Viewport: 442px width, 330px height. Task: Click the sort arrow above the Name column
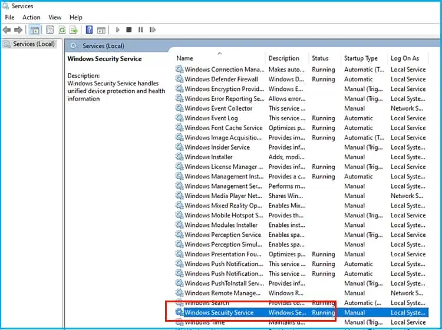pyautogui.click(x=220, y=53)
